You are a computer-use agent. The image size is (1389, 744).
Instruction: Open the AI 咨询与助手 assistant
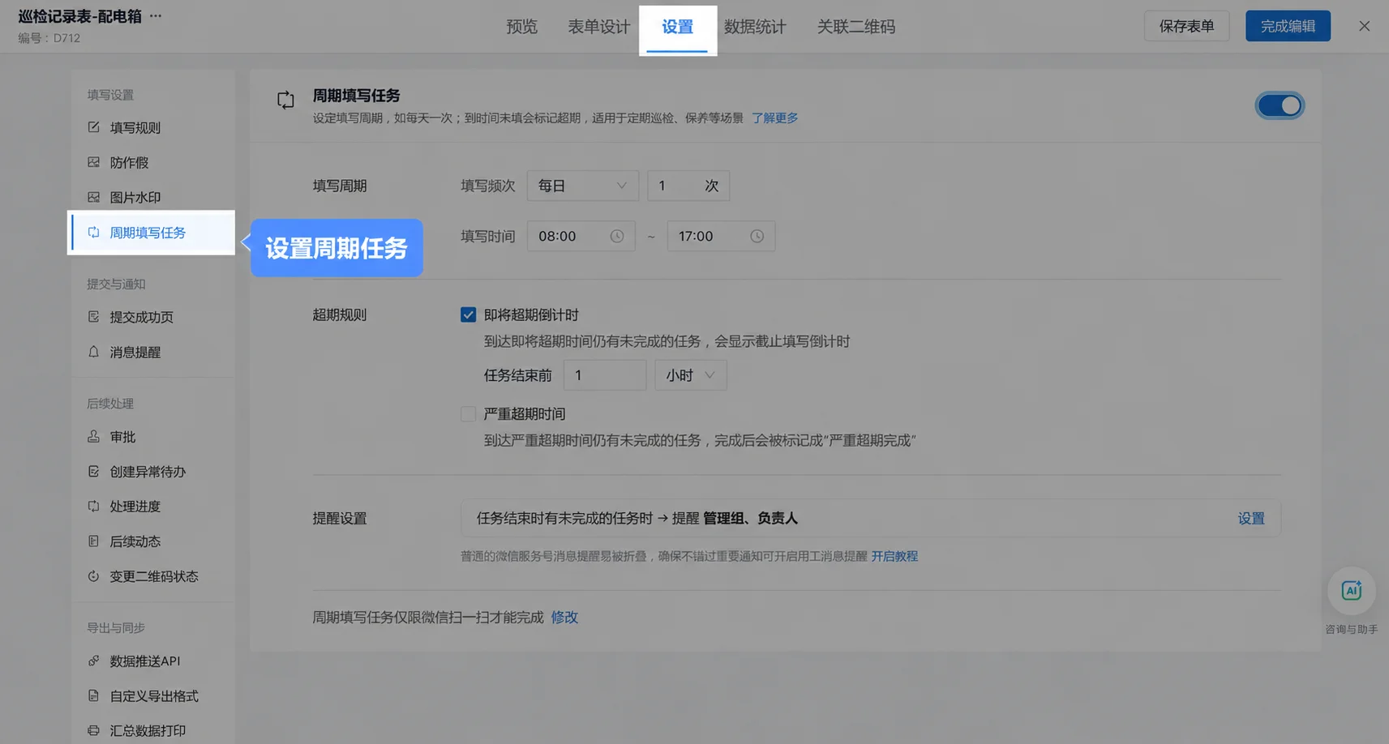(x=1351, y=591)
